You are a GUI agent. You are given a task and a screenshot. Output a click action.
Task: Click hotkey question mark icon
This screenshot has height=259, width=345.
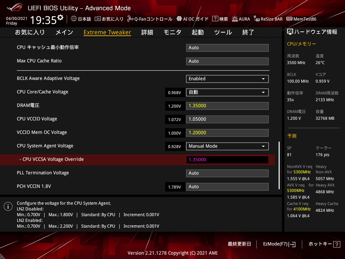coord(337,244)
